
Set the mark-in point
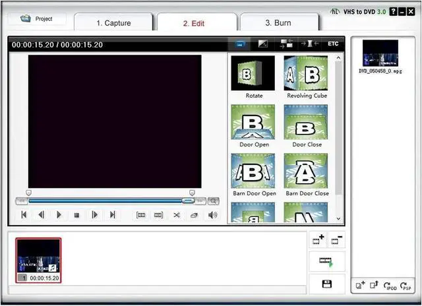pos(140,215)
